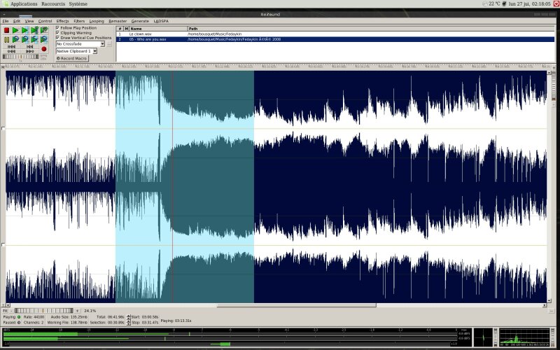Open the Applications menu in top panel
The height and width of the screenshot is (350, 560).
point(24,4)
